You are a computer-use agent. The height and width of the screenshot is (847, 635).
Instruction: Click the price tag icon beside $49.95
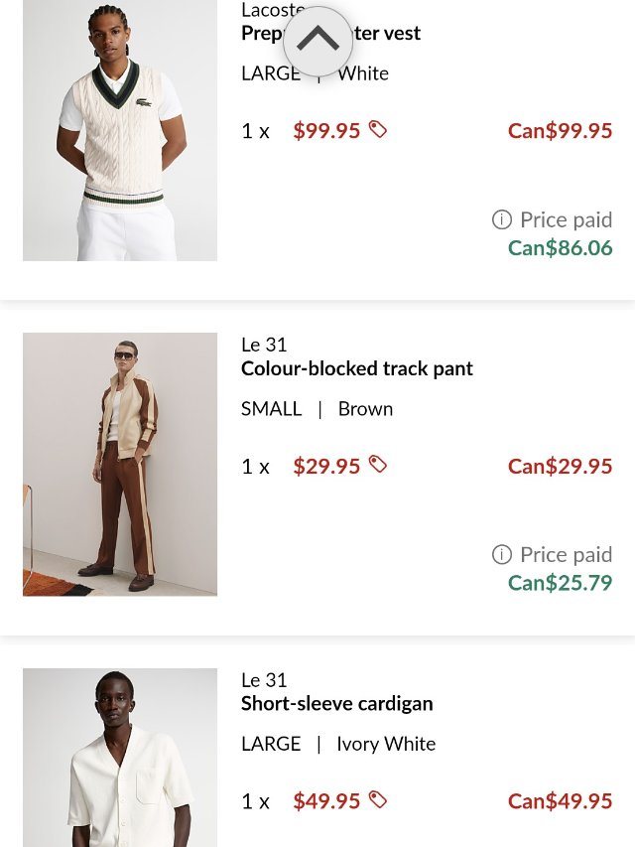[x=378, y=799]
